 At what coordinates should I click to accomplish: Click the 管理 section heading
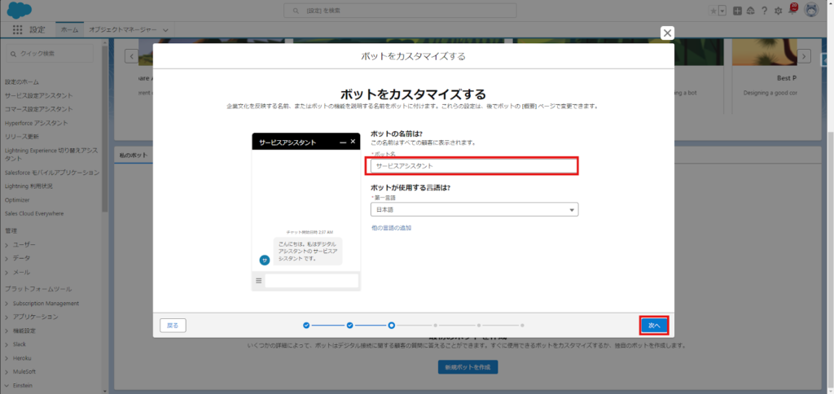tap(11, 230)
